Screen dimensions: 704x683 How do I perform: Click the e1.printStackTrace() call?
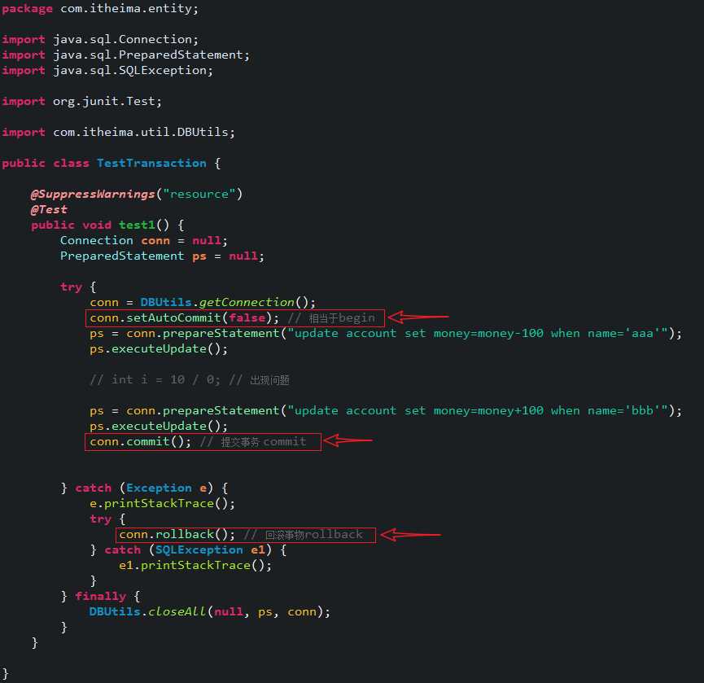coord(195,565)
